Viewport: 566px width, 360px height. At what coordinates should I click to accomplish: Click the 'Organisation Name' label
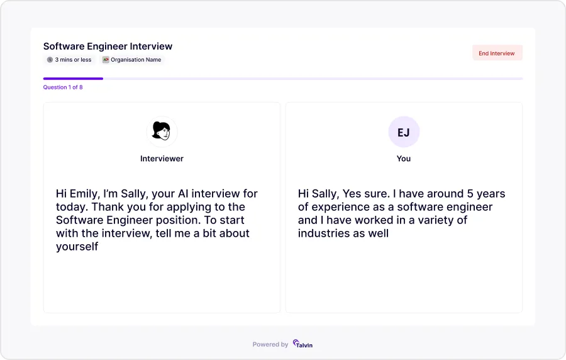[x=136, y=60]
